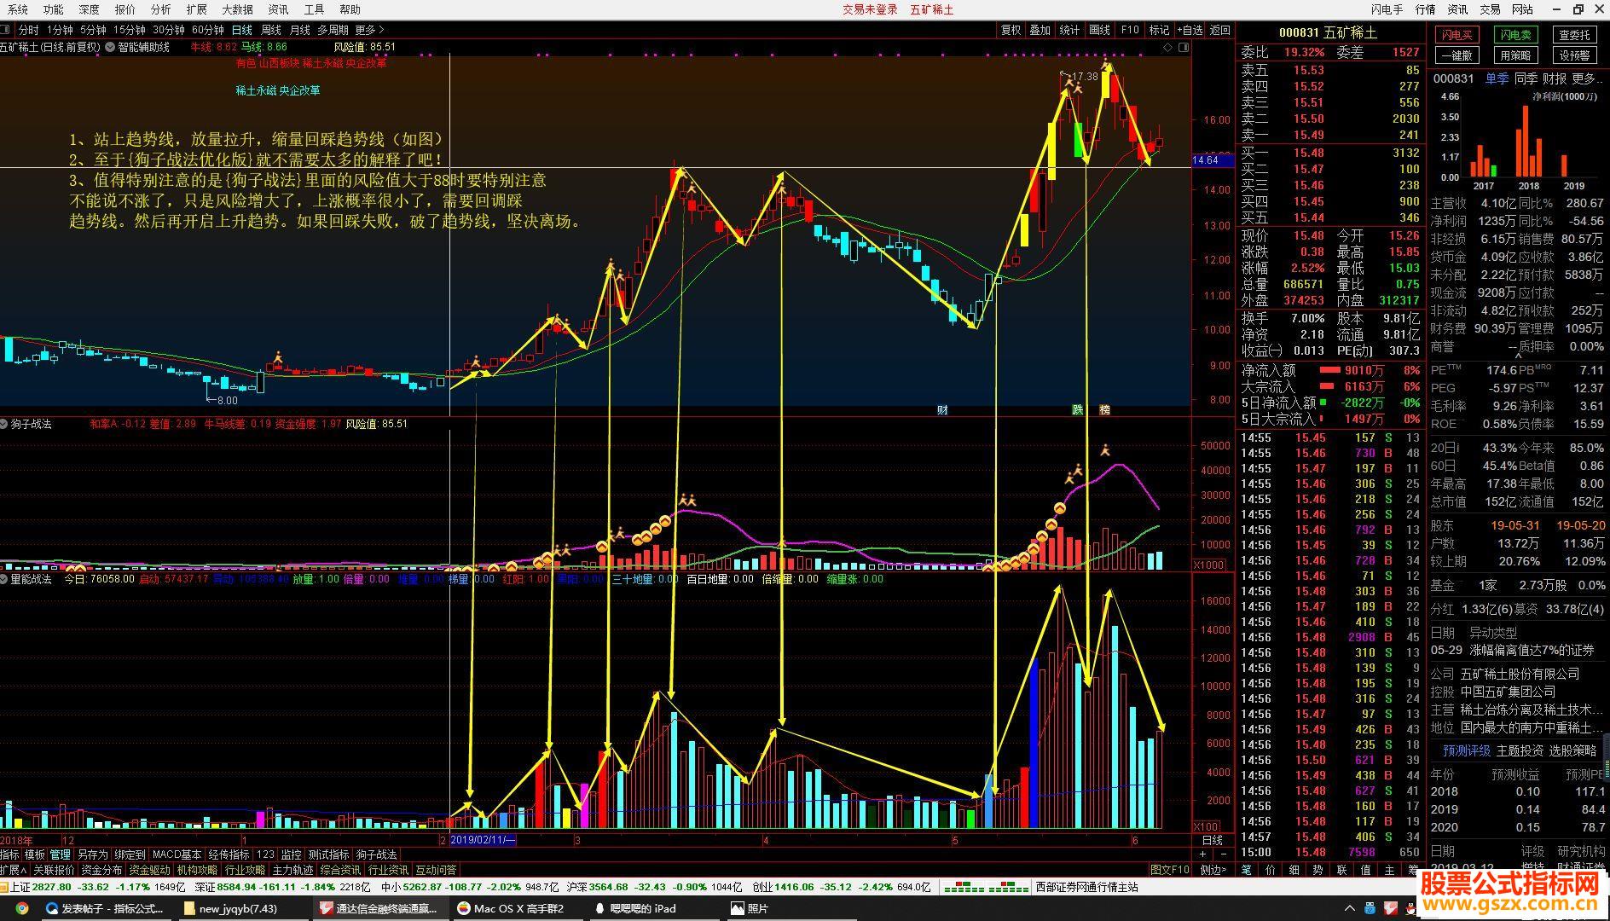
Task: Zoom out the chart with minus button
Action: click(1225, 854)
